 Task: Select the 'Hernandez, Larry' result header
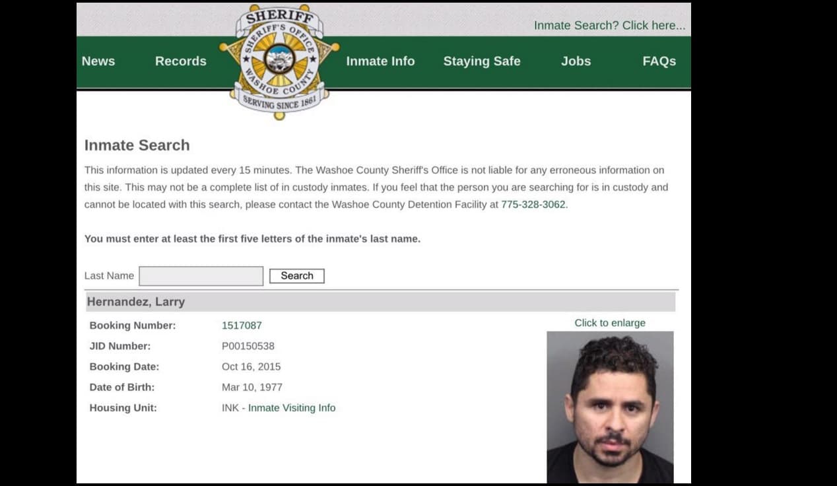[x=136, y=302]
